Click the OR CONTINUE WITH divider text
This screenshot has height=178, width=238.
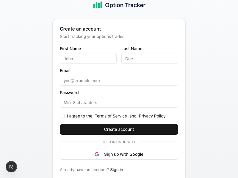click(x=119, y=142)
